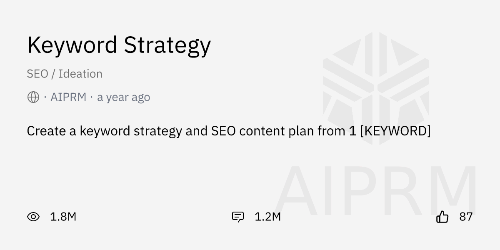Click the word "Strategy" in the title
The image size is (500, 250).
tap(167, 46)
